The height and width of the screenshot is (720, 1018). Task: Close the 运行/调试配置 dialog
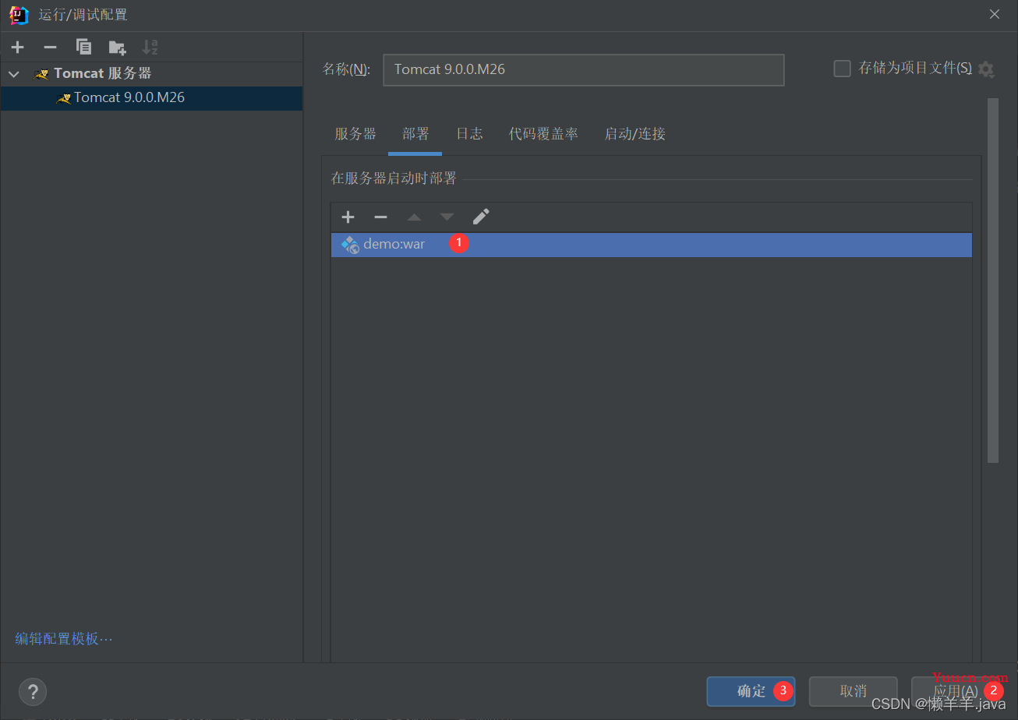994,14
